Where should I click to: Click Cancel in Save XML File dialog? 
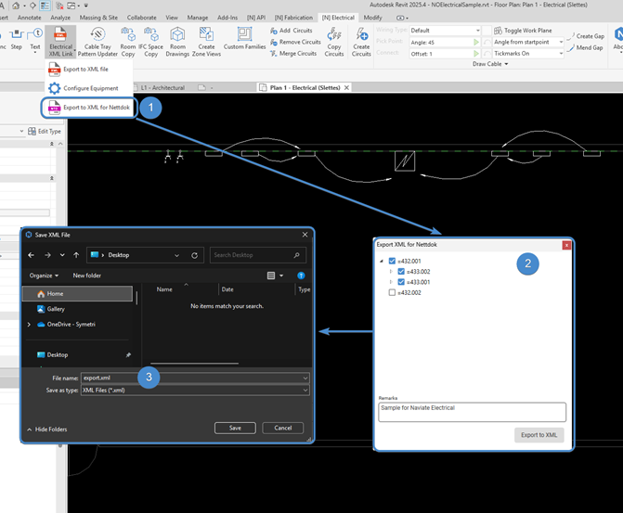click(x=282, y=428)
